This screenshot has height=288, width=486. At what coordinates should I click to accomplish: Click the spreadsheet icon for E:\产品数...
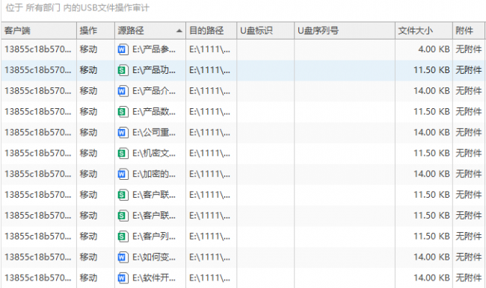(x=123, y=112)
